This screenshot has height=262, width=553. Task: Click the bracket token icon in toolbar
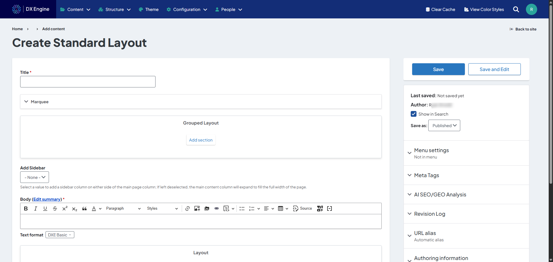(329, 209)
